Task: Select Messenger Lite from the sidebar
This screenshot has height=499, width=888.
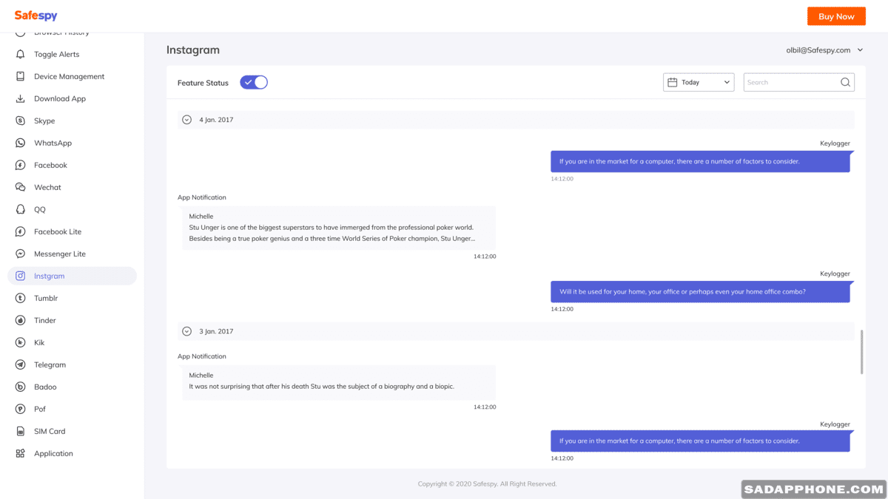Action: pyautogui.click(x=58, y=254)
